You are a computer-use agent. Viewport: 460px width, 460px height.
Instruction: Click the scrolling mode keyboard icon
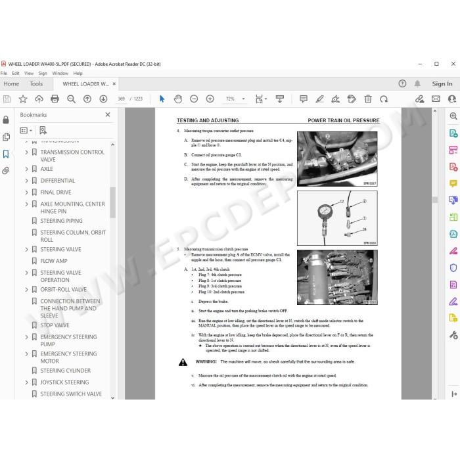280,99
